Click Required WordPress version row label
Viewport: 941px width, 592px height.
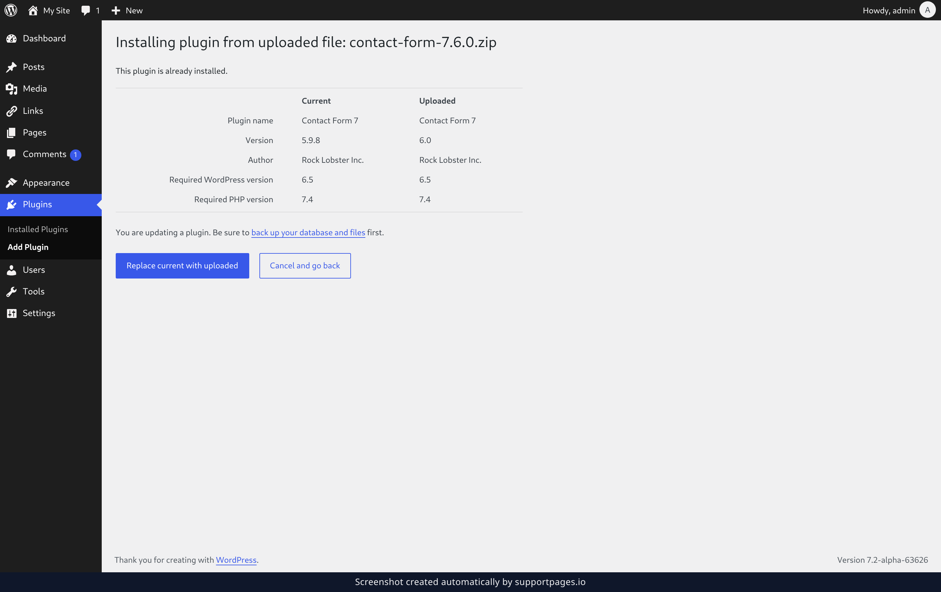221,180
